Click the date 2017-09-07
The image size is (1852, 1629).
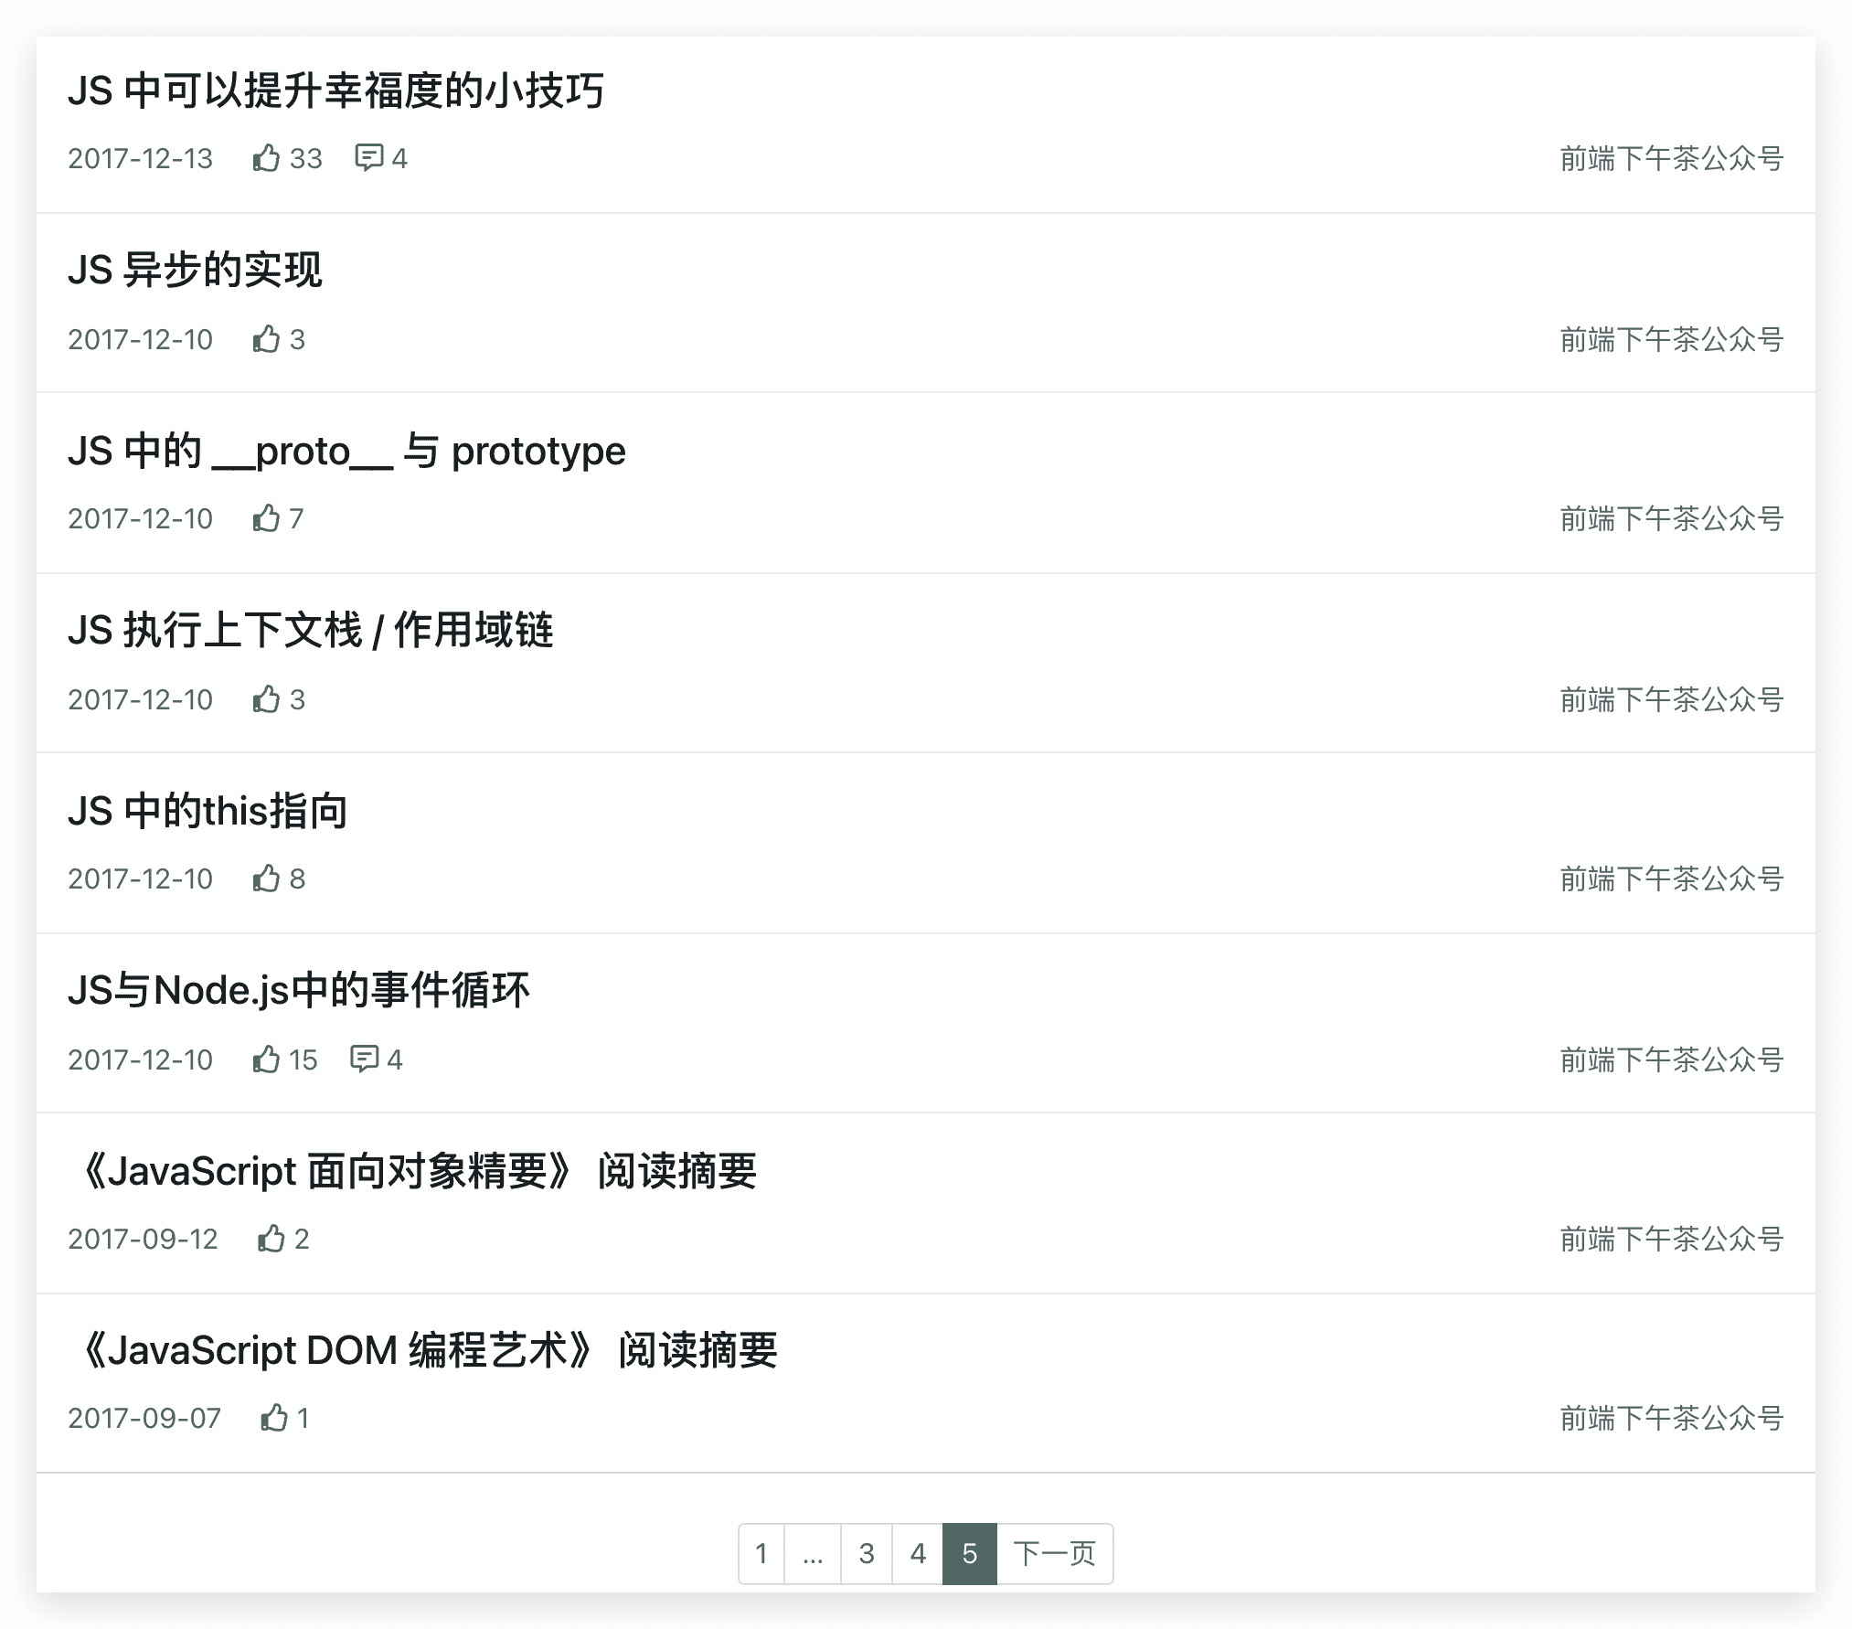144,1418
